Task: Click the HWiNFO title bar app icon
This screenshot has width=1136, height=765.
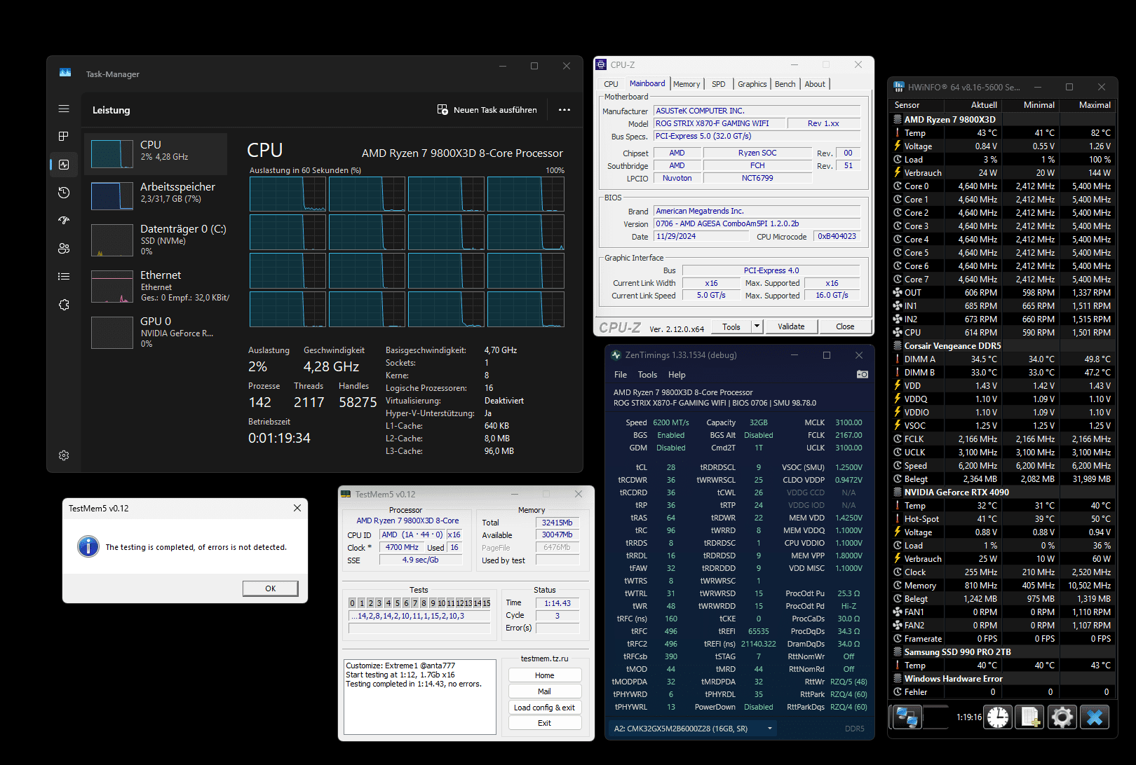Action: click(899, 87)
